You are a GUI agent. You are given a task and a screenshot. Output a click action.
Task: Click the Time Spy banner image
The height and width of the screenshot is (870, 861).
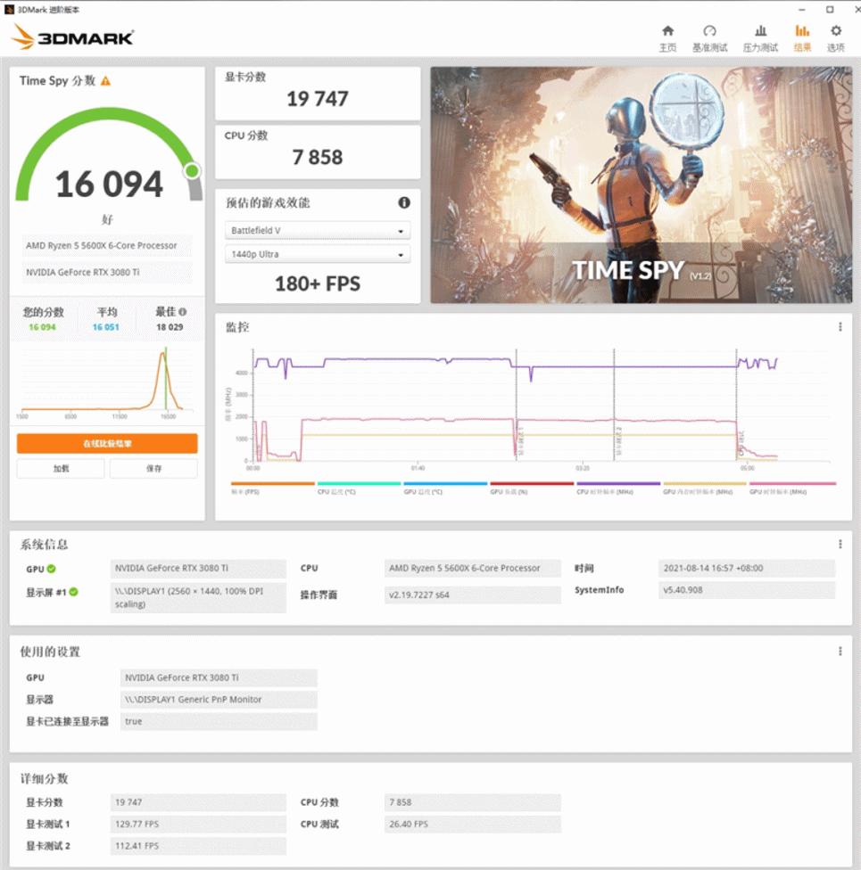641,185
